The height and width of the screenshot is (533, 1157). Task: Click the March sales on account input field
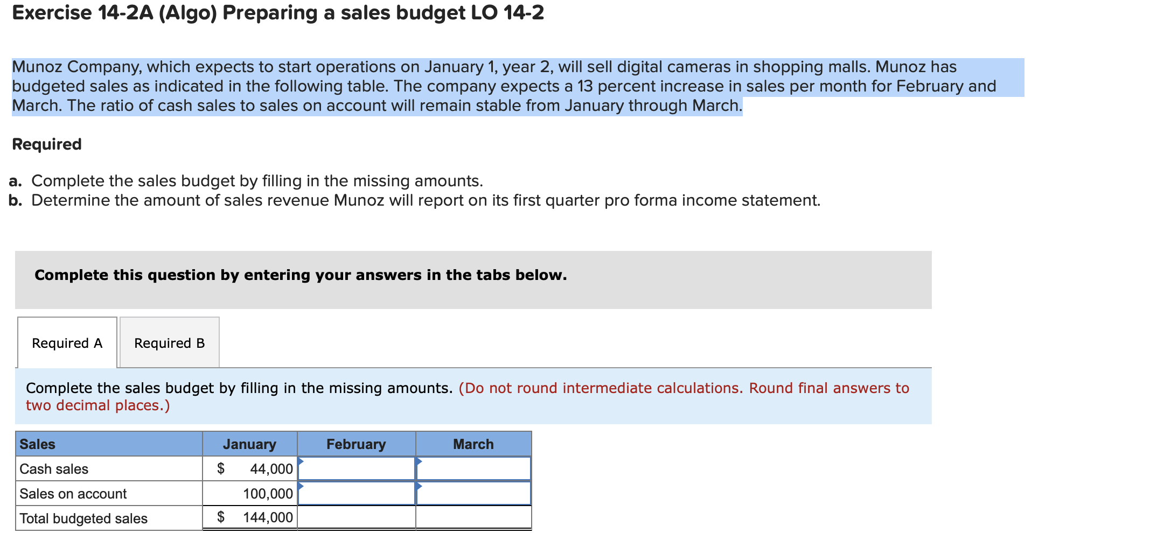point(474,493)
